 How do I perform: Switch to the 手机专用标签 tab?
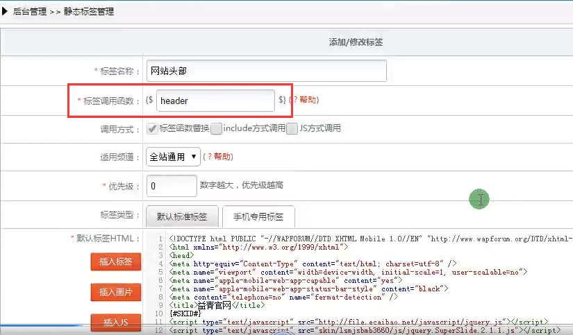tap(258, 217)
